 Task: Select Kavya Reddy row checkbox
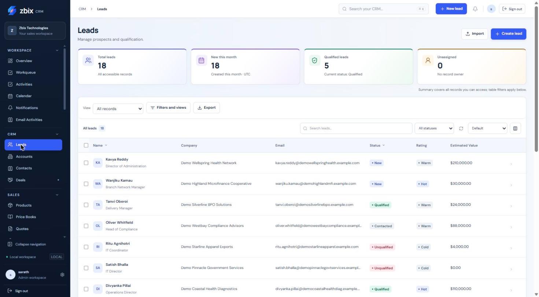pyautogui.click(x=86, y=163)
